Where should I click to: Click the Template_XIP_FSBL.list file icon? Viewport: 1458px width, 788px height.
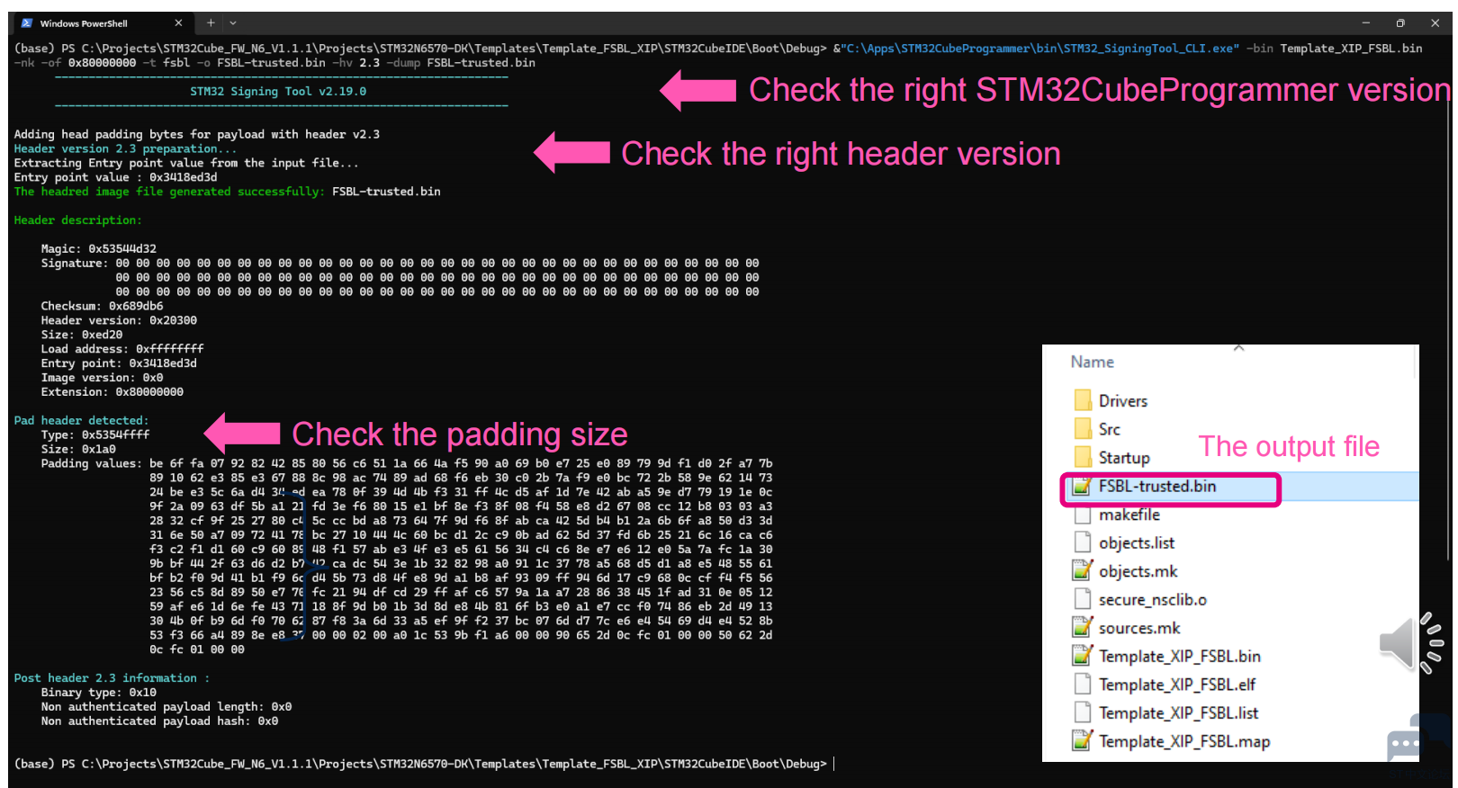(x=1083, y=713)
